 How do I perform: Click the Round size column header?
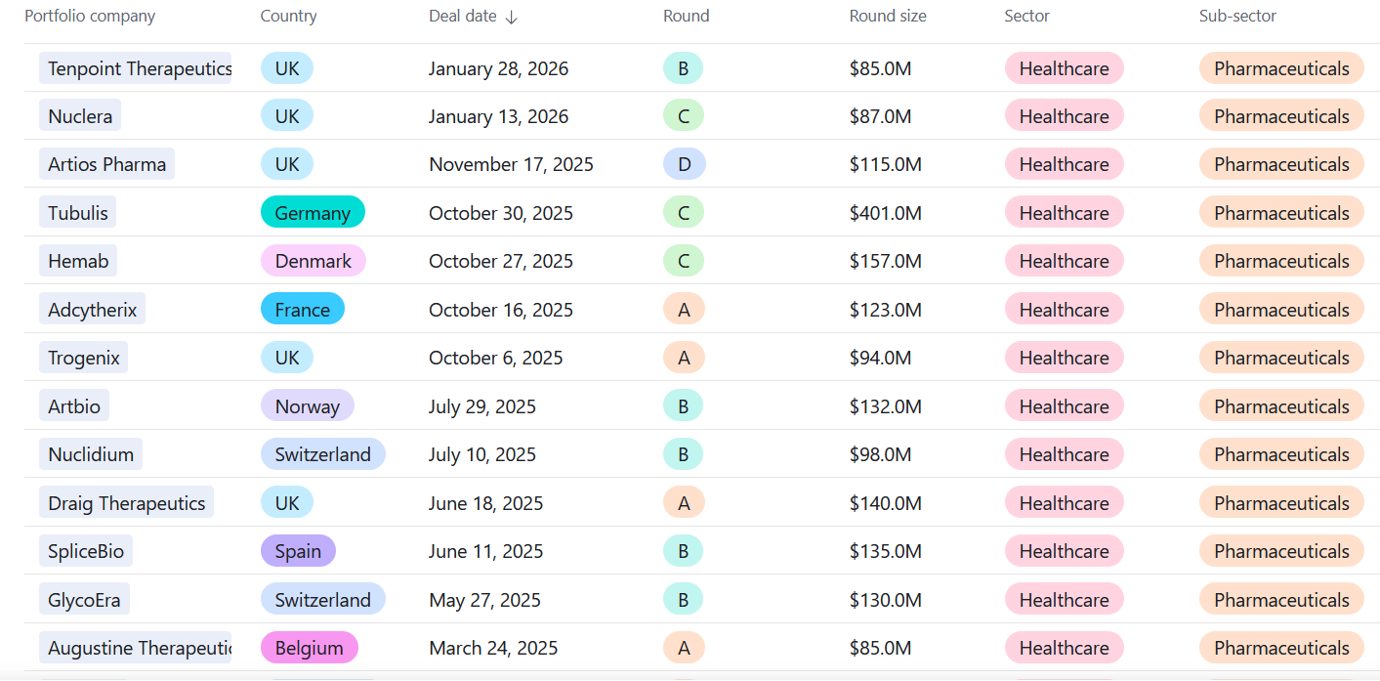click(x=887, y=17)
